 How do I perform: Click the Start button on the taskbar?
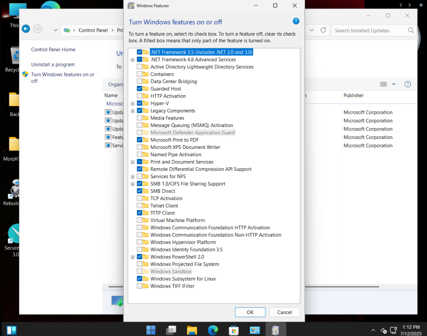(x=151, y=330)
